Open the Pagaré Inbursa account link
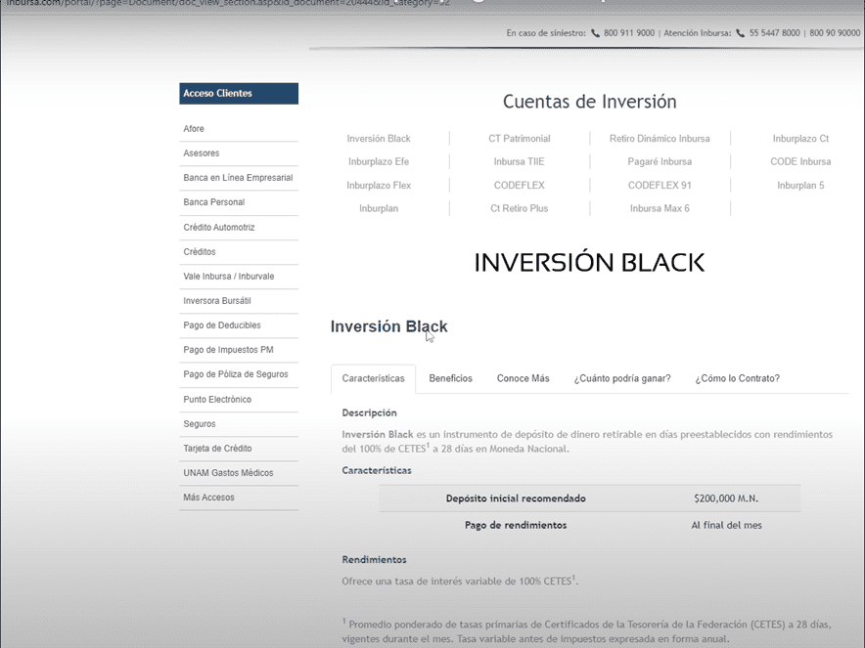The width and height of the screenshot is (865, 648). (x=660, y=162)
